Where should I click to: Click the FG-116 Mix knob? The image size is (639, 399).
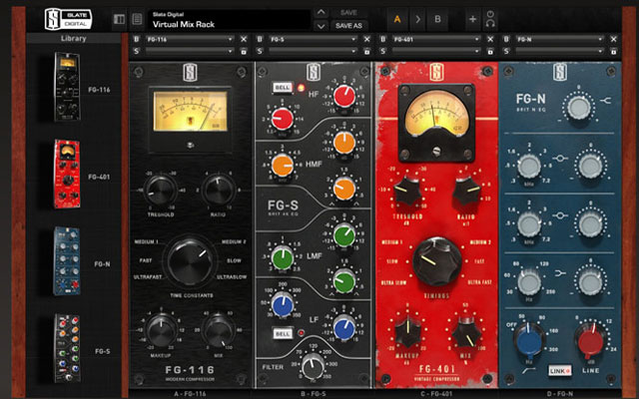click(219, 330)
